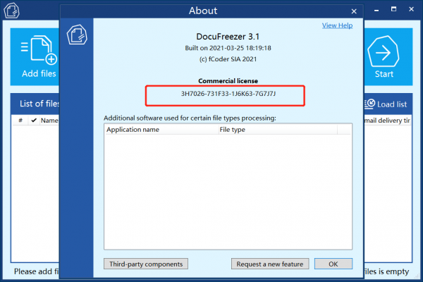Screen dimensions: 423x282
Task: Open the View Help link
Action: click(x=337, y=25)
